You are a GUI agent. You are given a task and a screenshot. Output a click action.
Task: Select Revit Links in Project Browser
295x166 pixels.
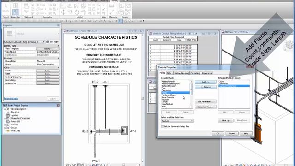pos(15,131)
